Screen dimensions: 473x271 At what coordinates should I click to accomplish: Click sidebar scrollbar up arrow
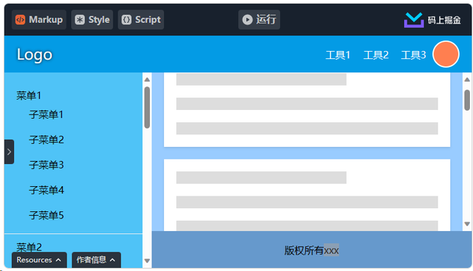pos(147,80)
